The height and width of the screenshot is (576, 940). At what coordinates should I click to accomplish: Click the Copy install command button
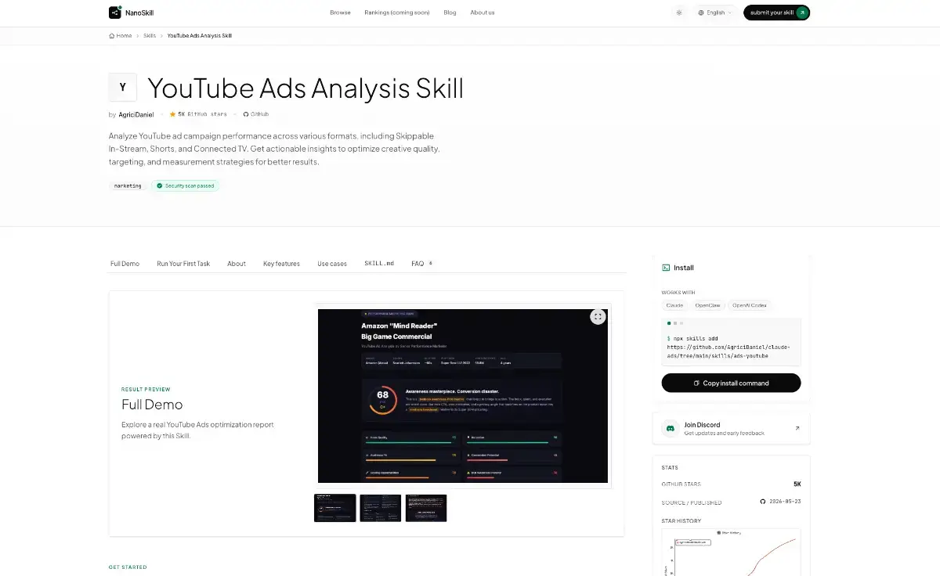[x=731, y=383]
